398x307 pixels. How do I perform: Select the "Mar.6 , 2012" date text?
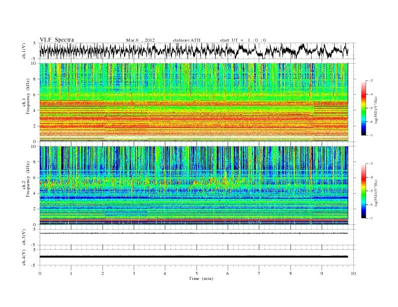click(140, 40)
